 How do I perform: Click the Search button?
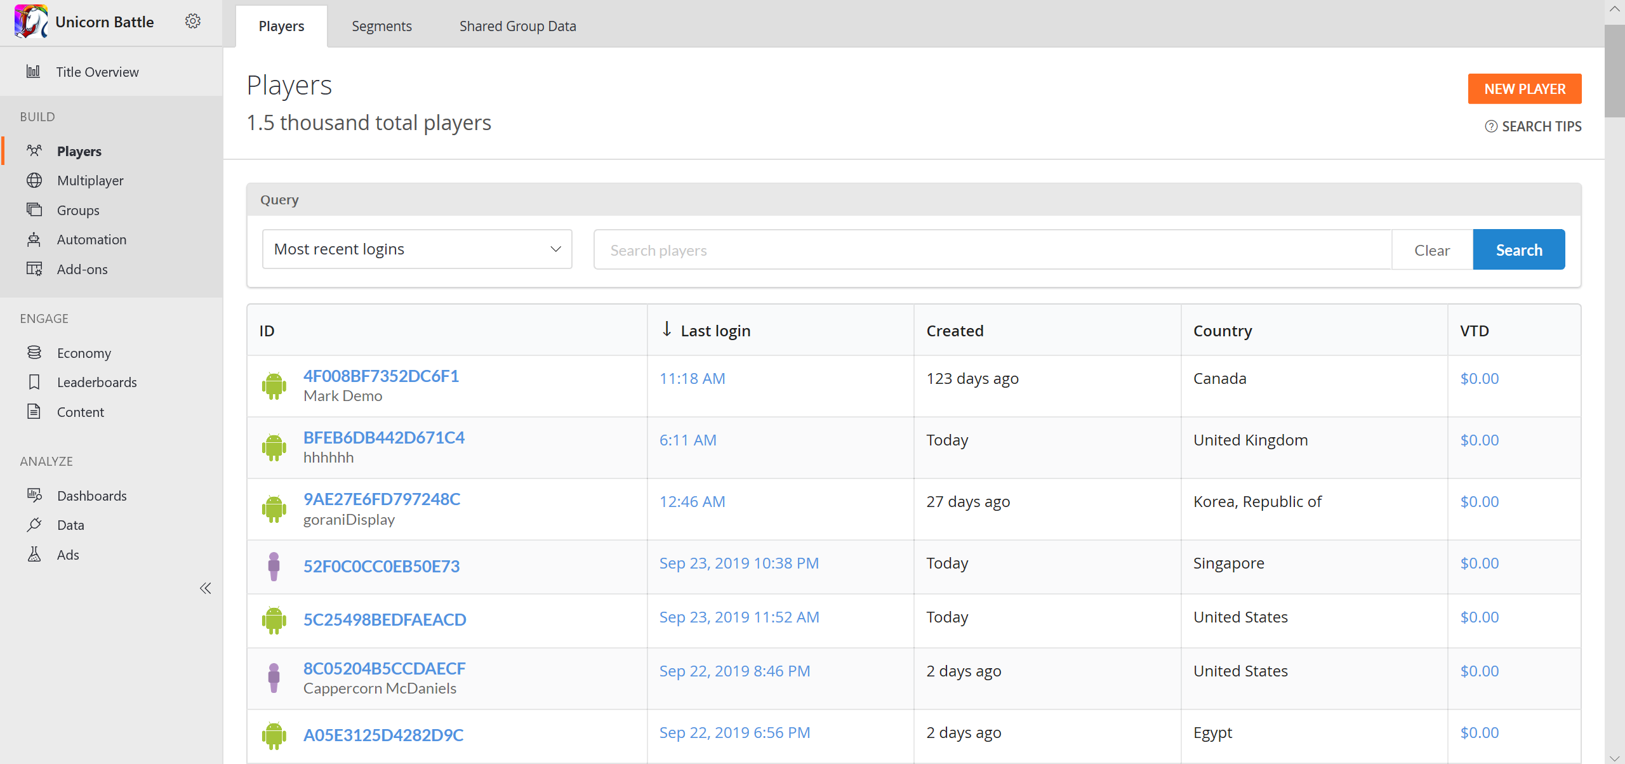pos(1519,249)
